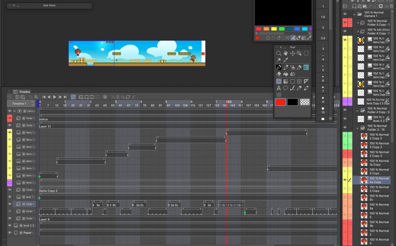Viewport: 396px width, 246px height.
Task: Select the Selection marquee tool
Action: (306, 53)
